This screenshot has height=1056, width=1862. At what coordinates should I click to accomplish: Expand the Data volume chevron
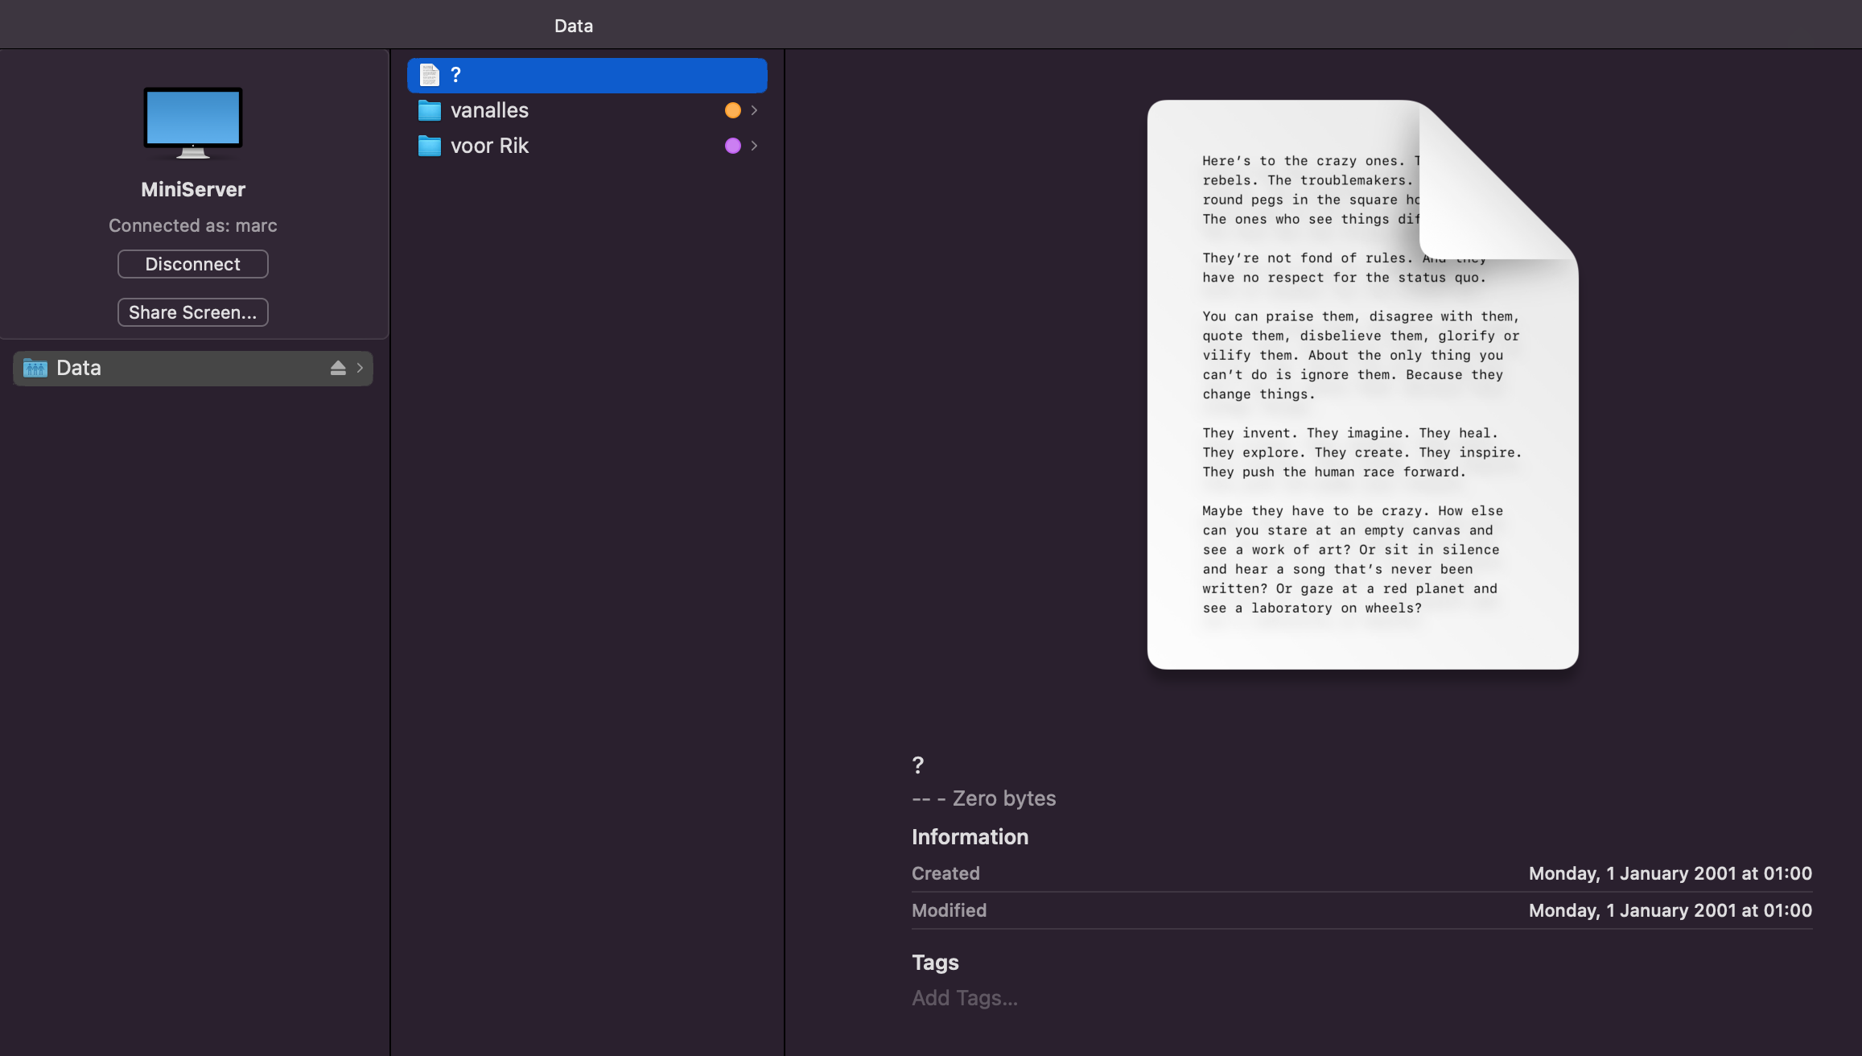[x=360, y=368]
